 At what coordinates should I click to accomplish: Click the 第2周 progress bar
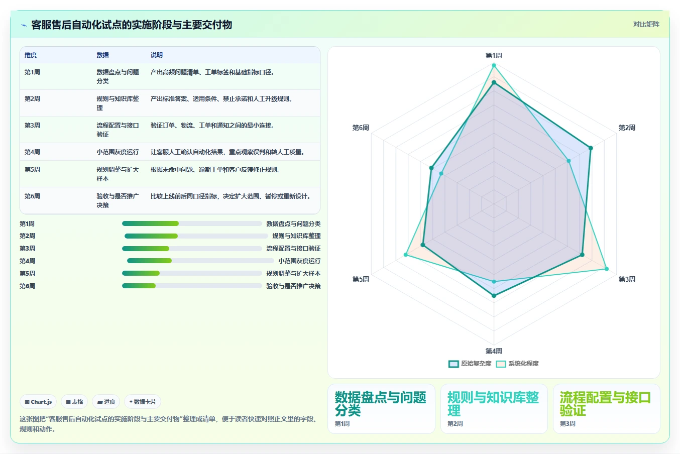point(196,236)
